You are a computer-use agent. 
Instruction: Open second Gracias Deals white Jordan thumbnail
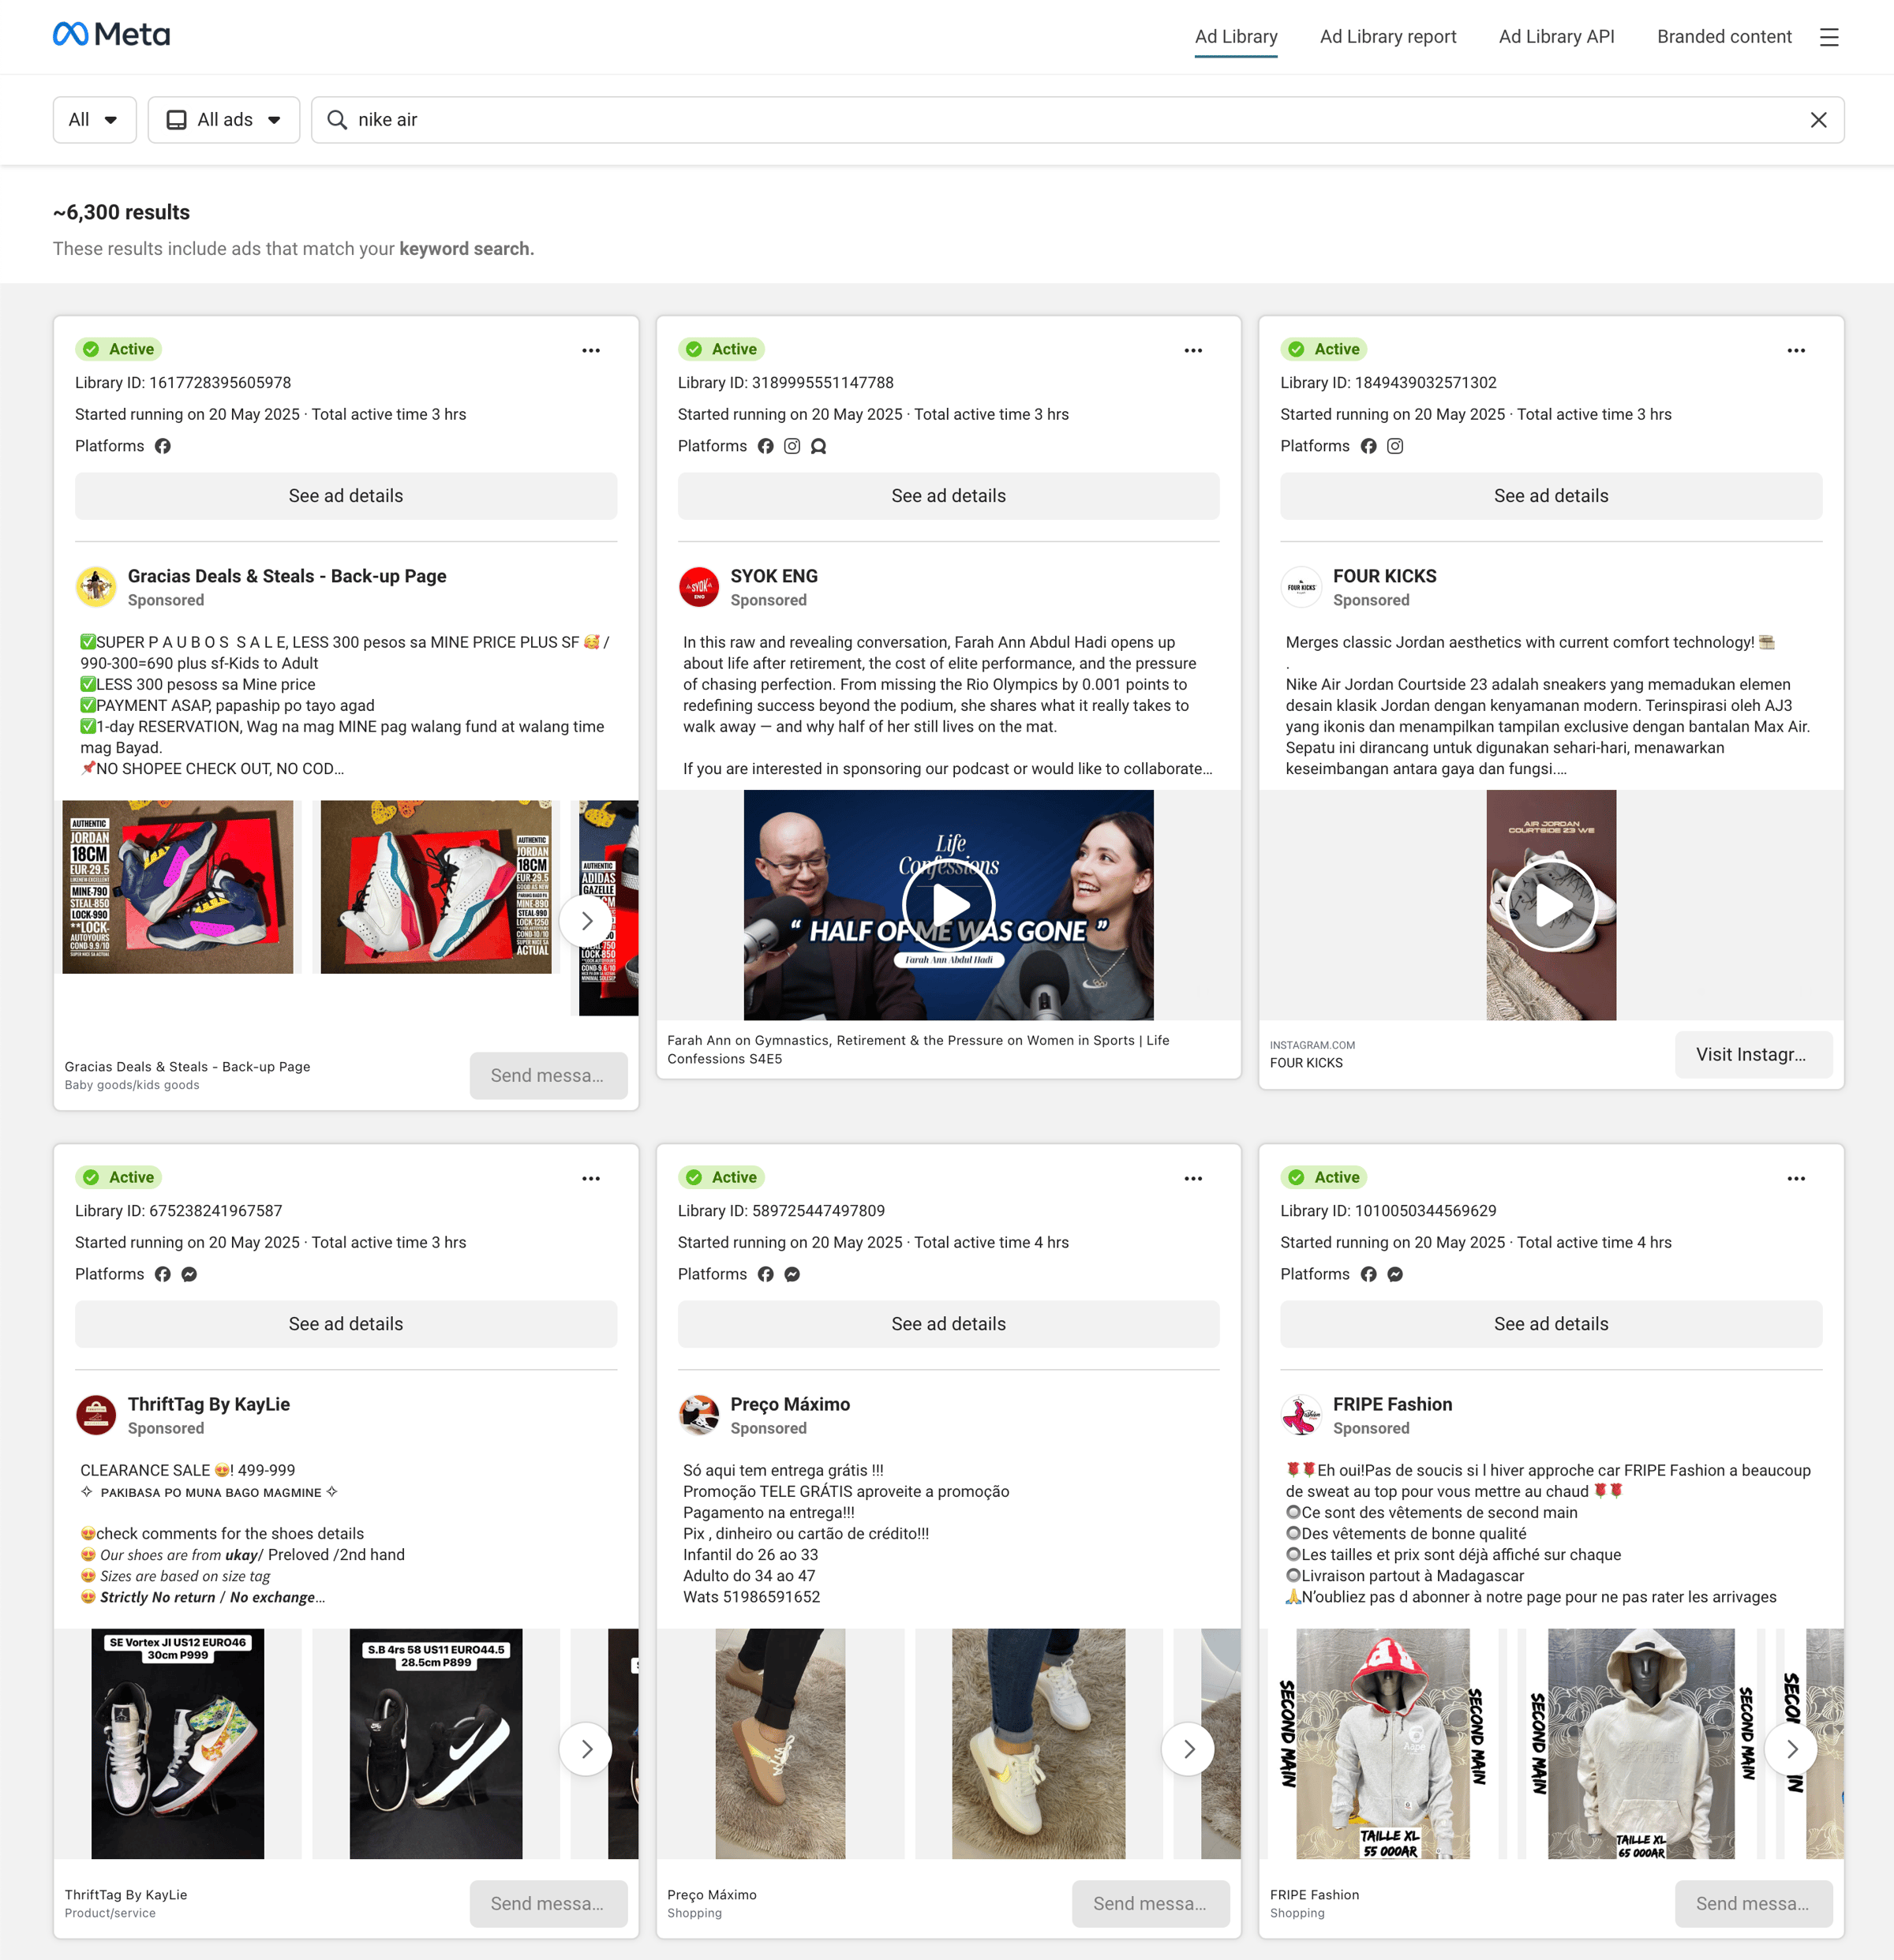[436, 886]
